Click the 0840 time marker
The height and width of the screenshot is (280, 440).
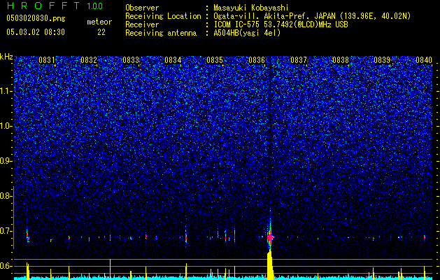(424, 60)
